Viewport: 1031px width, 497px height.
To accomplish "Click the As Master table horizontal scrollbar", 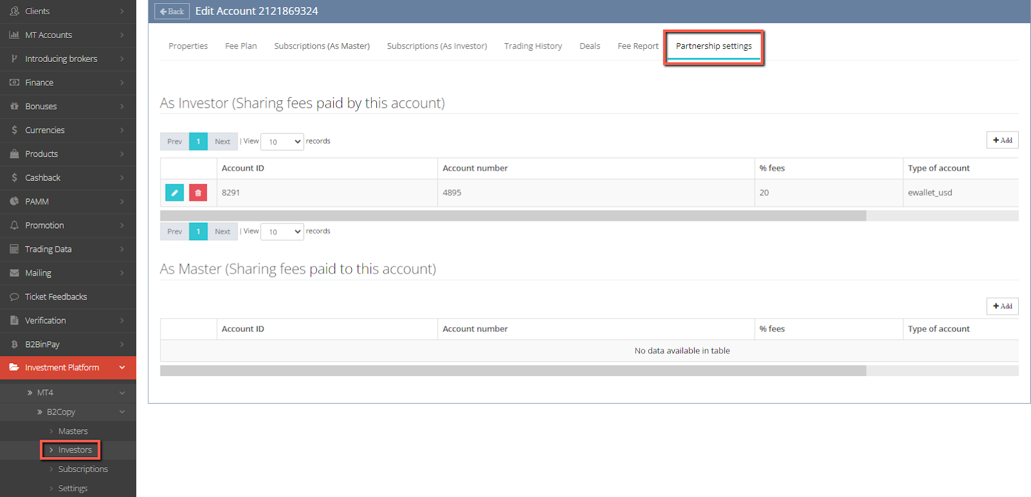I will (513, 371).
